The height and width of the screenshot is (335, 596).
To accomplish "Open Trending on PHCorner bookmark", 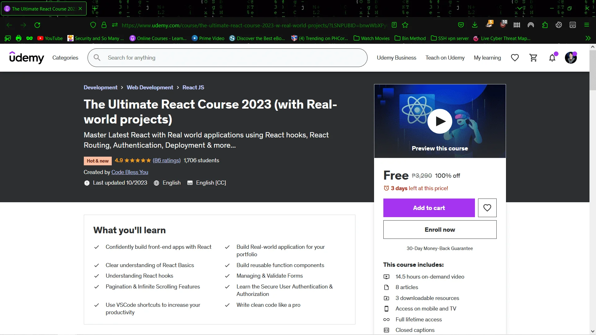I will (319, 38).
